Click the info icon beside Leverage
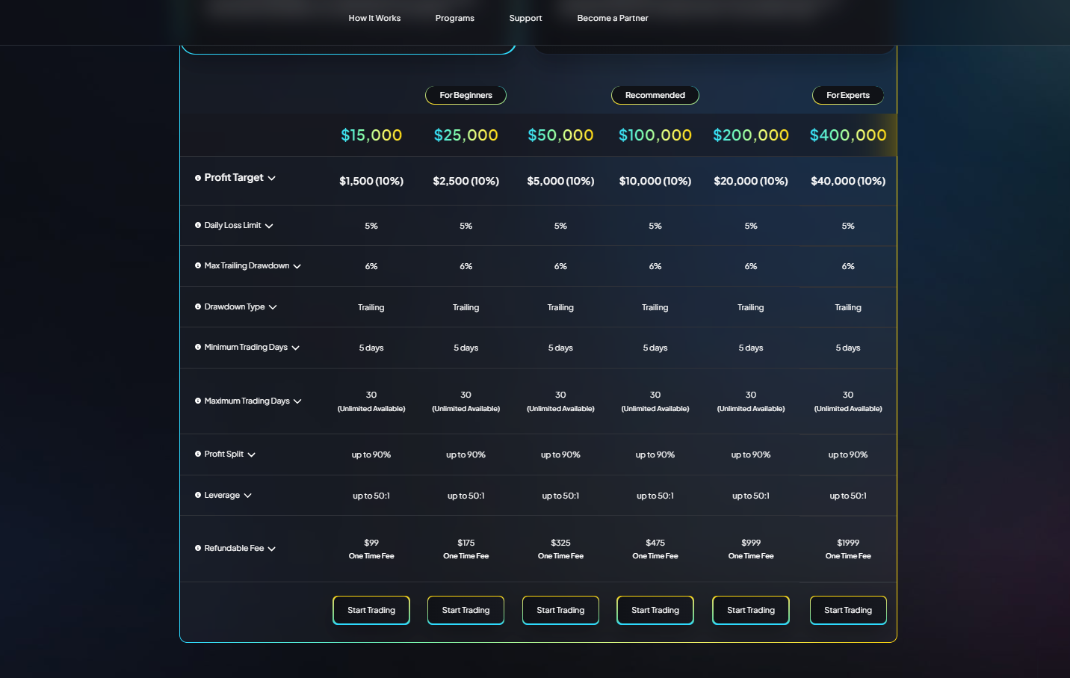Screen dimensions: 1070x678 point(198,495)
